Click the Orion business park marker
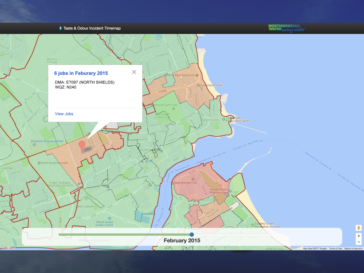This screenshot has width=364, height=273. tap(39, 163)
